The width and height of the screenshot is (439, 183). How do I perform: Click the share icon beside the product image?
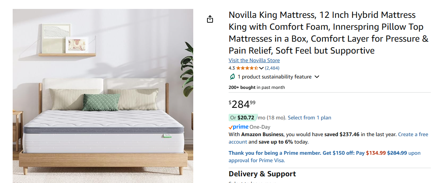(210, 19)
